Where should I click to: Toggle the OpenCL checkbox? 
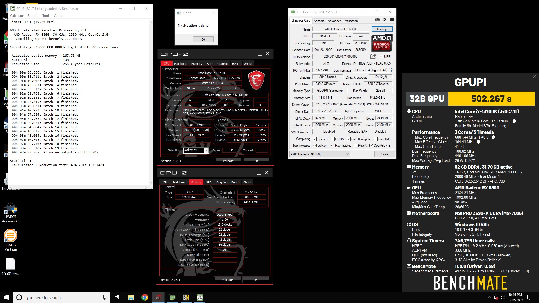315,139
